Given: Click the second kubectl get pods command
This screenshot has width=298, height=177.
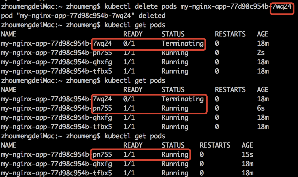Looking at the screenshot, I should coord(135,81).
